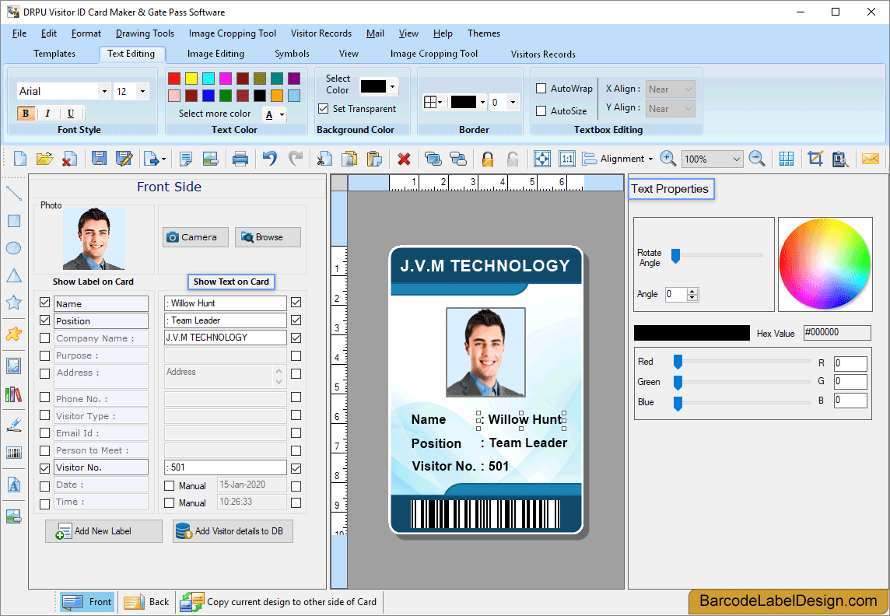
Task: Click the Browse button for the photo
Action: tap(268, 236)
